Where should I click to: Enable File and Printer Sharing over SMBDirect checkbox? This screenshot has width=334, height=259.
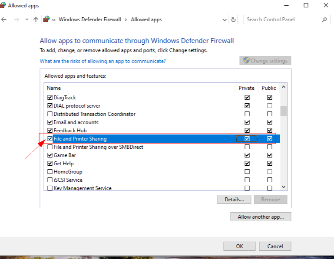[50, 147]
